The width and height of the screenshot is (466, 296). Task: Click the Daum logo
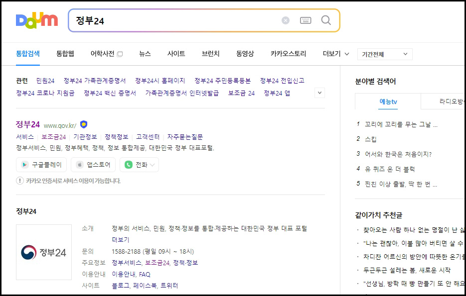point(37,20)
